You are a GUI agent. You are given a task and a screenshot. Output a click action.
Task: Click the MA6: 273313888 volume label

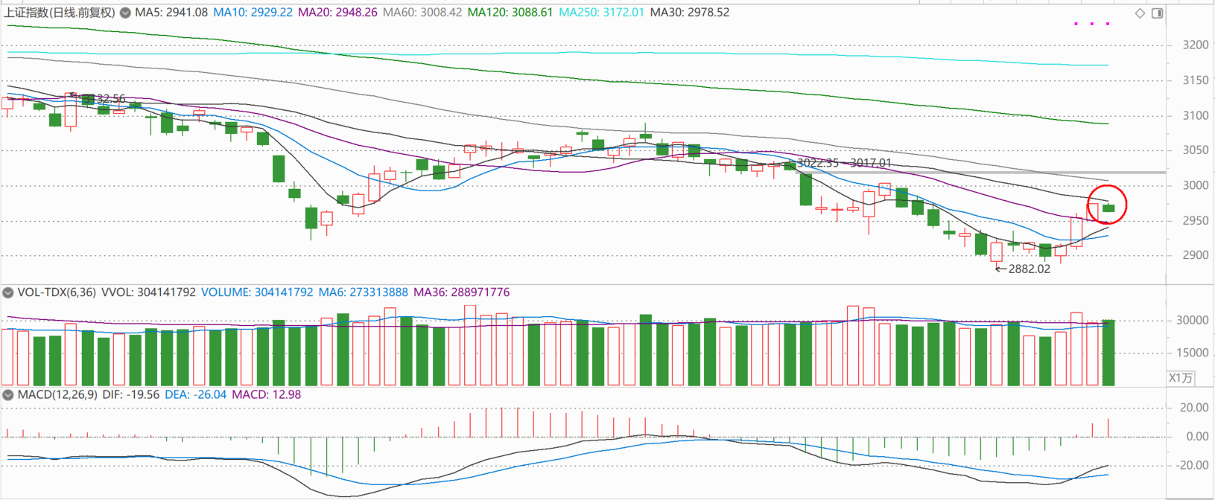point(364,292)
